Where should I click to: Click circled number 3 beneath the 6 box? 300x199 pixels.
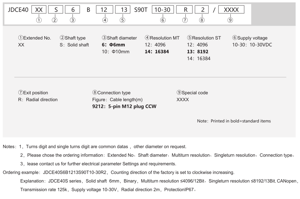(73, 20)
